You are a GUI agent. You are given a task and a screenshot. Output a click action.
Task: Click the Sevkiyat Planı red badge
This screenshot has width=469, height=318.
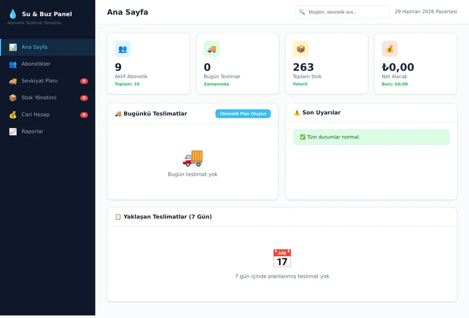[x=84, y=81]
